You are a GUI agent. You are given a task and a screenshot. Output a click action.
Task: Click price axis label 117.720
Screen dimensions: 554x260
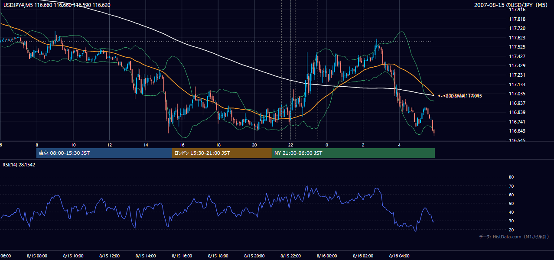(517, 28)
